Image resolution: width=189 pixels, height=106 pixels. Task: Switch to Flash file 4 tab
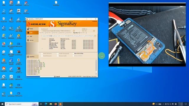(x=62, y=33)
